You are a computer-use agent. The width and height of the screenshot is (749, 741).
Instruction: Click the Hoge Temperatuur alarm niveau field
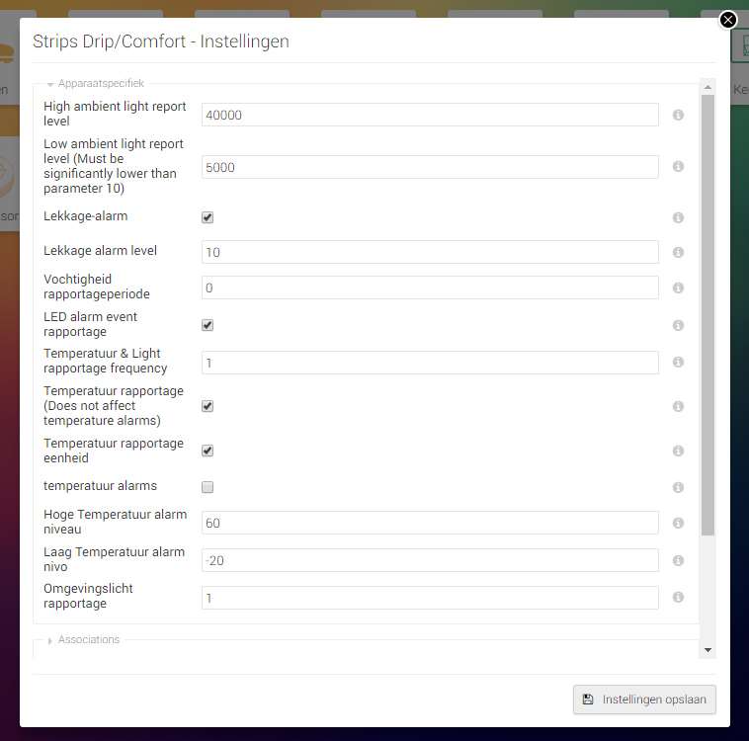point(430,523)
